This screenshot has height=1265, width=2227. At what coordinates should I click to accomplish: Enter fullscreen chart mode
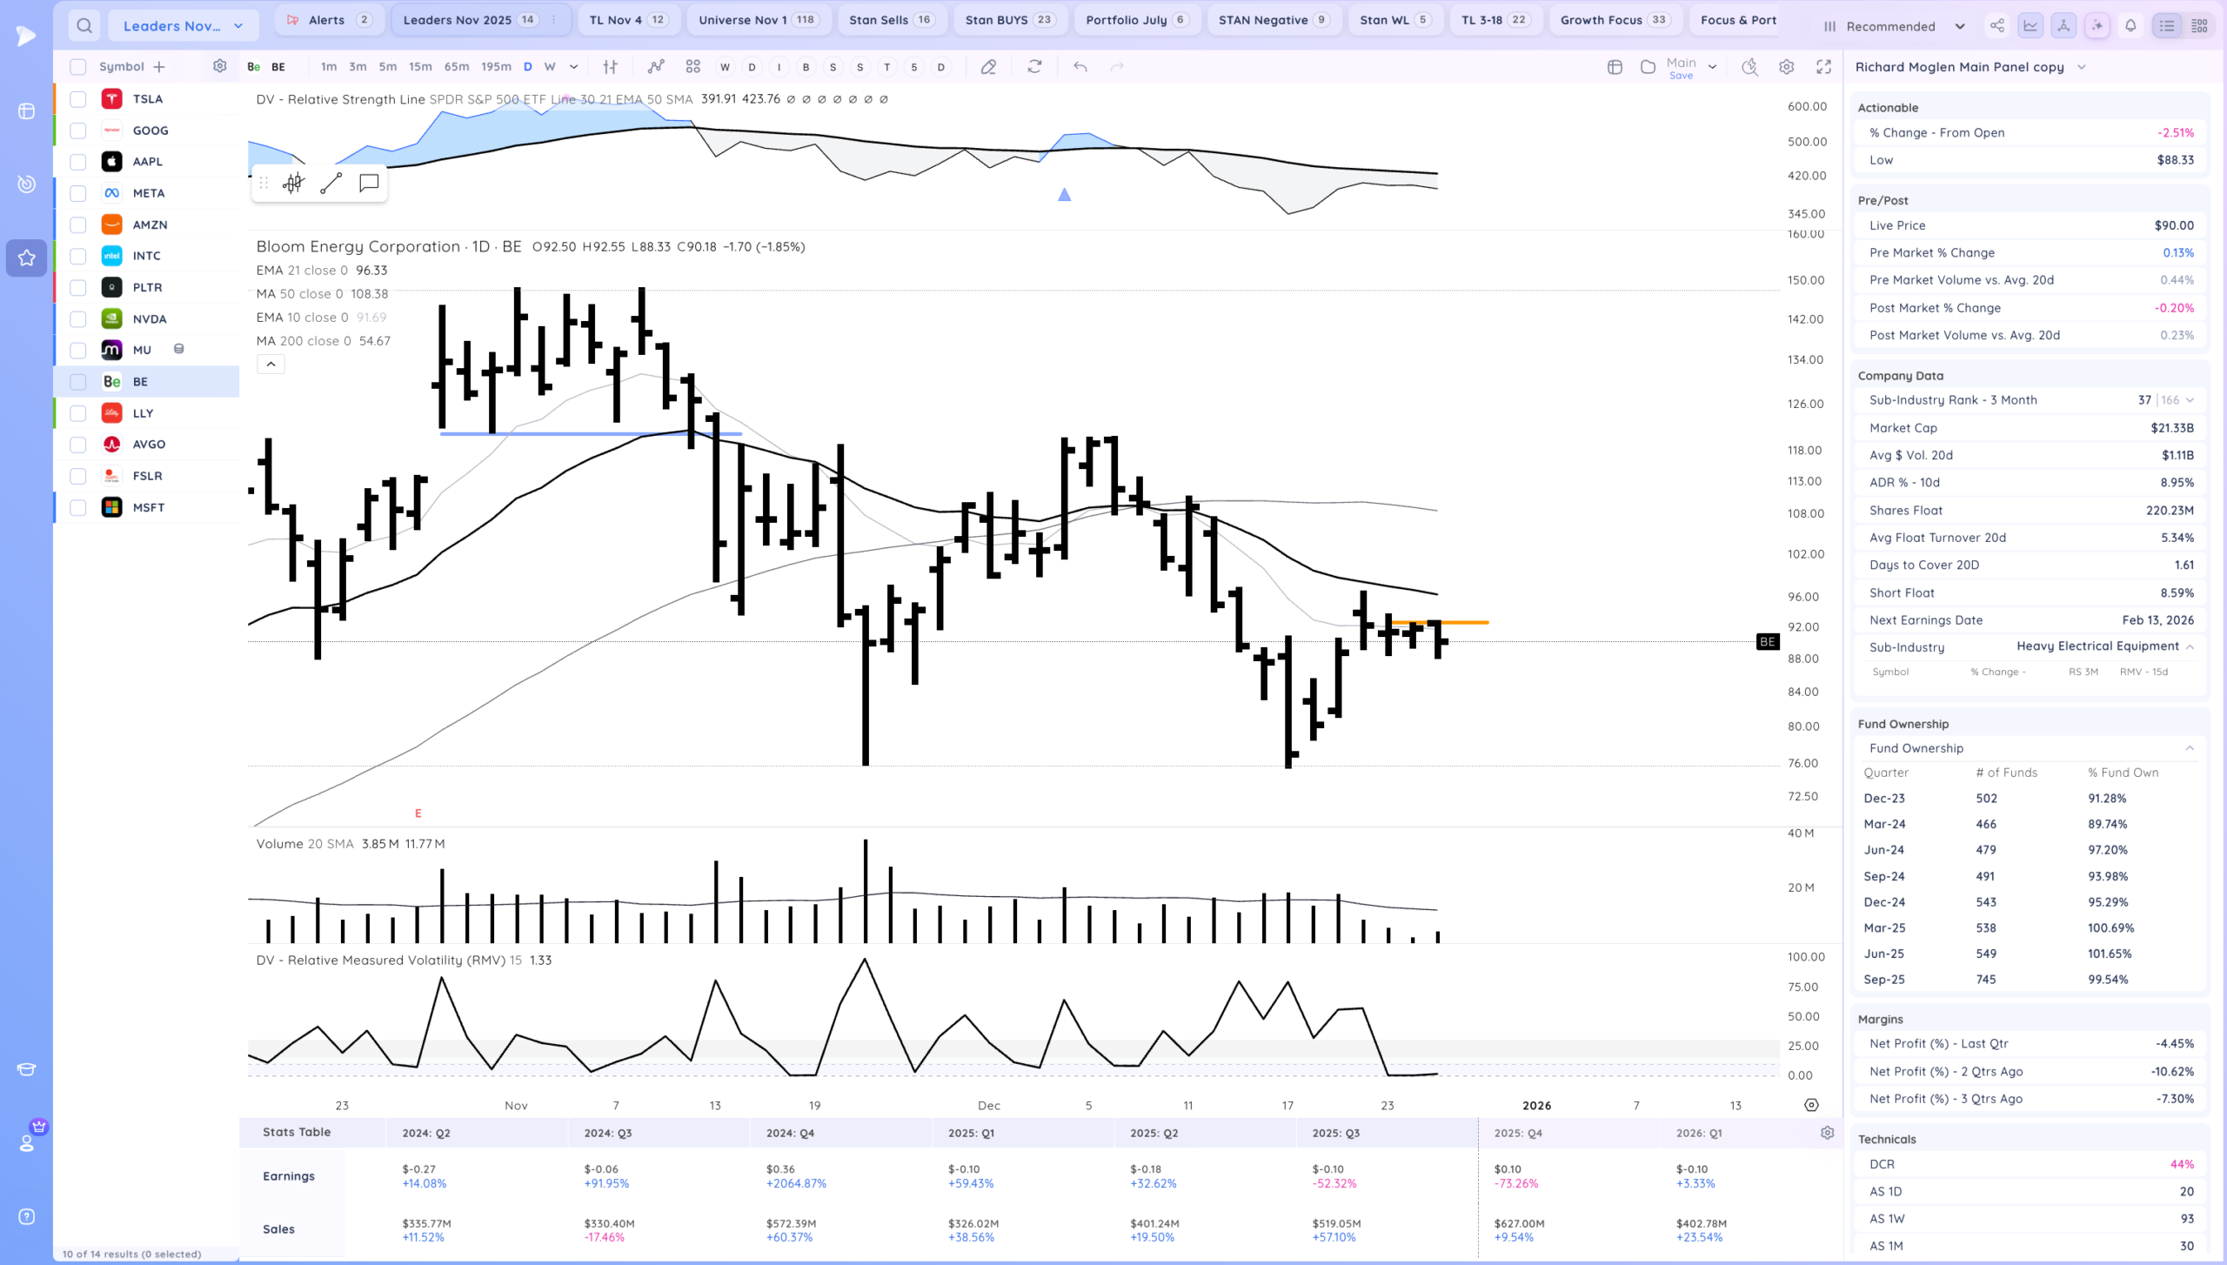(x=1823, y=67)
